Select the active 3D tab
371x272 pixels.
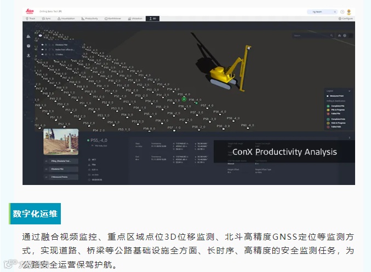click(x=152, y=19)
